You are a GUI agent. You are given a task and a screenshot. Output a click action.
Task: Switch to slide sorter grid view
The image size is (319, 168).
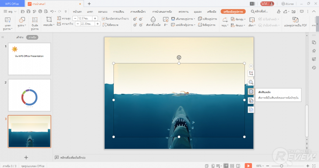[x=232, y=166]
